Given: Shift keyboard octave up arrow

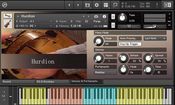Looking at the screenshot, I should (x=4, y=92).
